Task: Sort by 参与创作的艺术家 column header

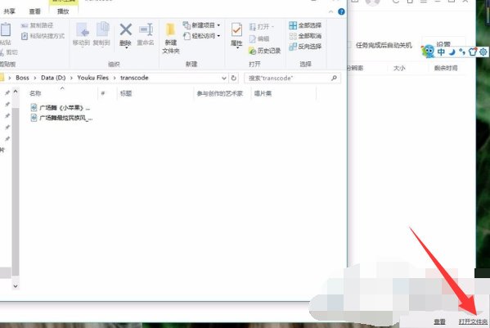Action: 220,93
